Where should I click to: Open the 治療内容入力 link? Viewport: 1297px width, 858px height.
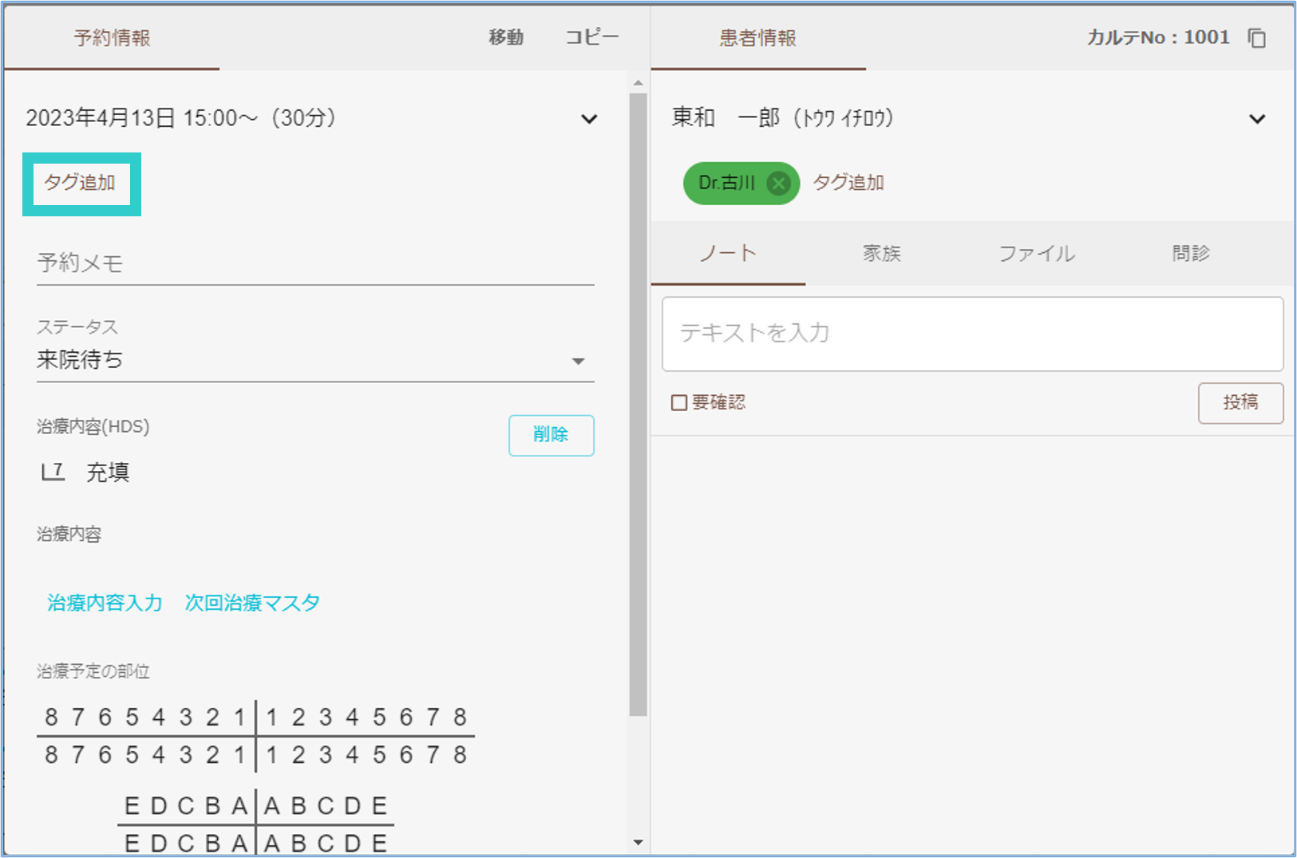coord(105,603)
